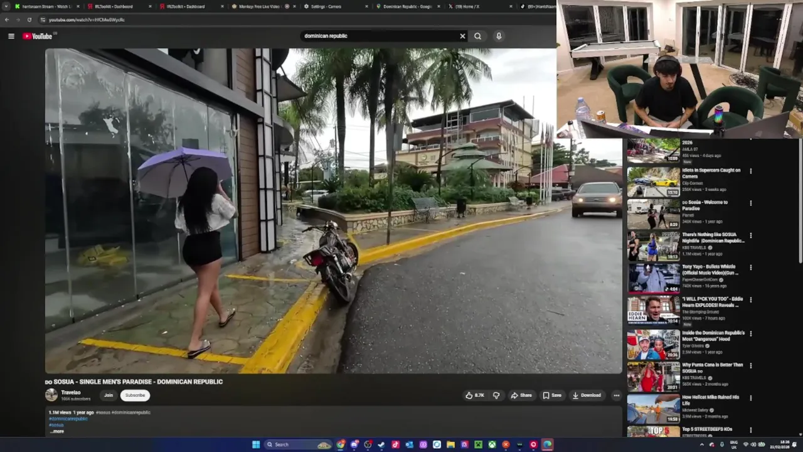Open Share options for the video
Viewport: 803px width, 452px height.
coord(521,395)
